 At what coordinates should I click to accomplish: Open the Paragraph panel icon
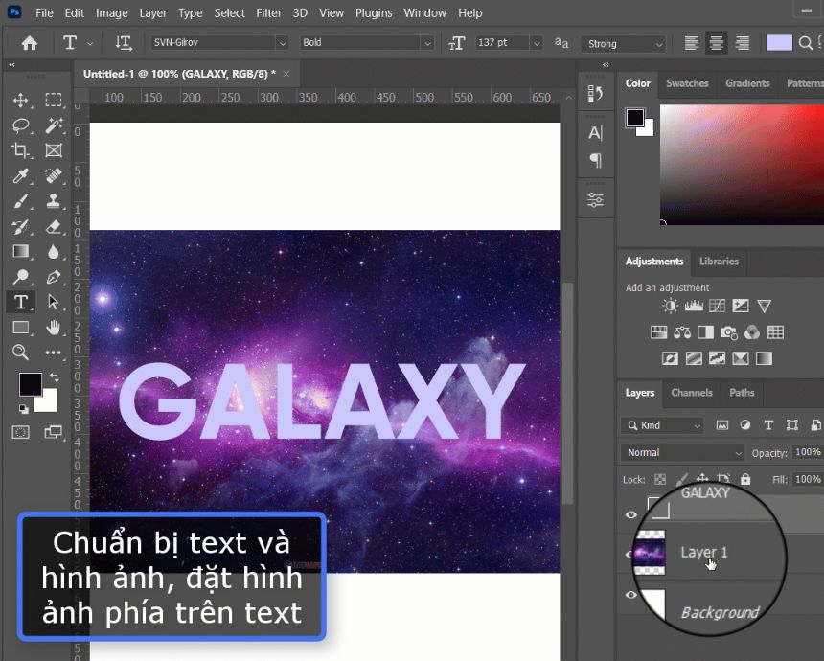point(595,160)
